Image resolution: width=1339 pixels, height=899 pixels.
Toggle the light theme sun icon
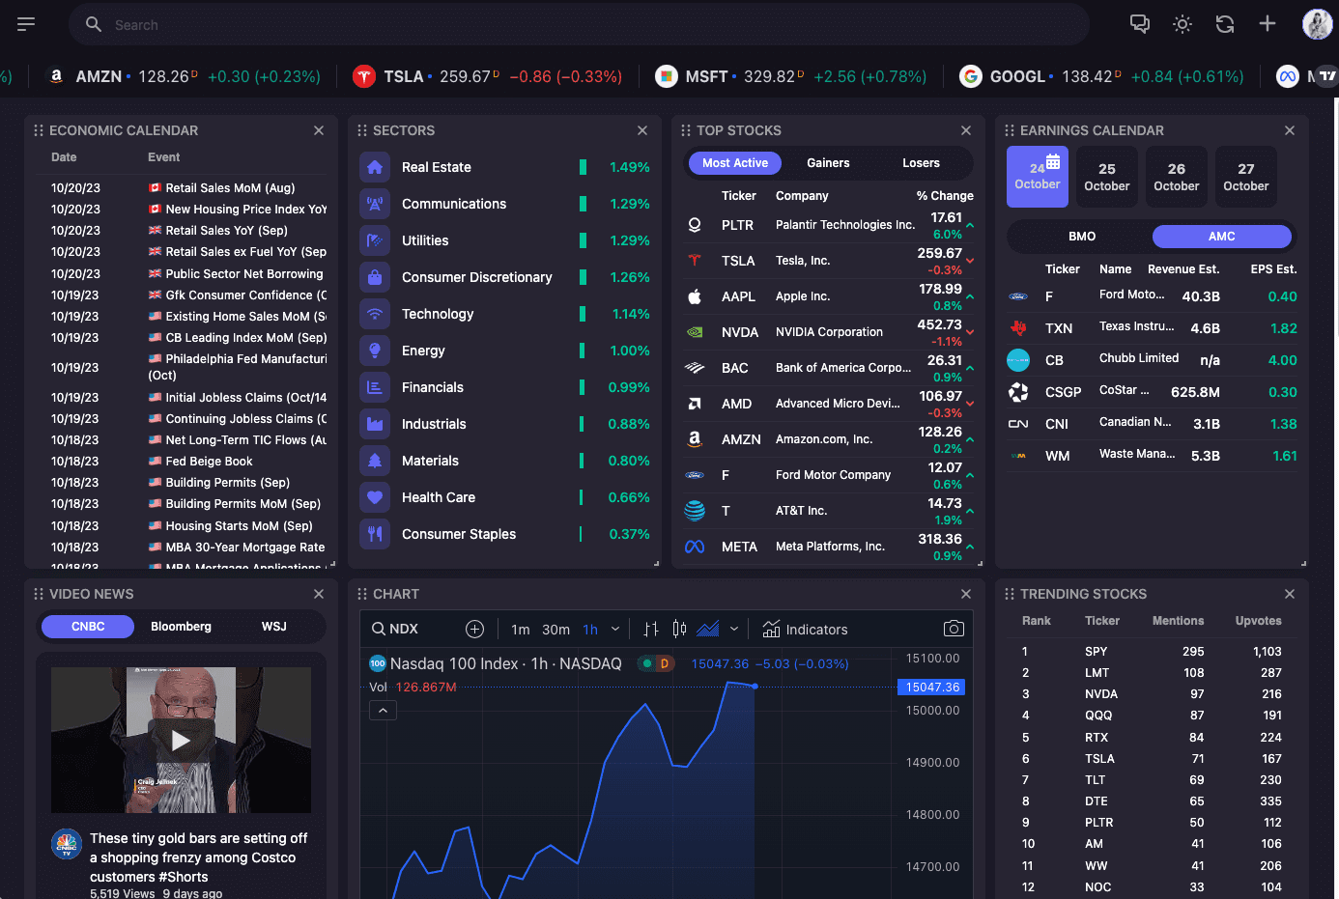point(1182,24)
